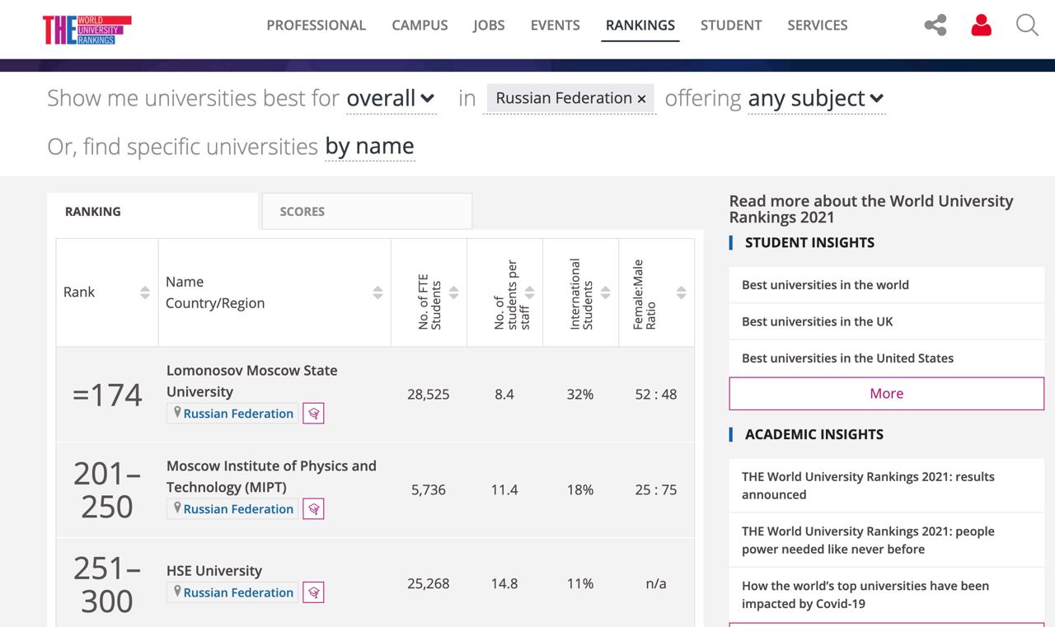Select the 11.4 students per staff value
The height and width of the screenshot is (627, 1055).
click(x=504, y=490)
